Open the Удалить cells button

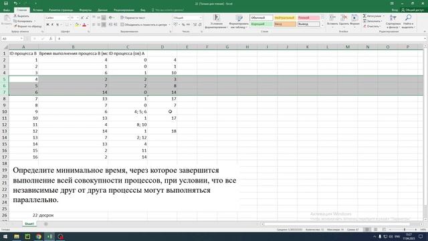click(x=344, y=21)
